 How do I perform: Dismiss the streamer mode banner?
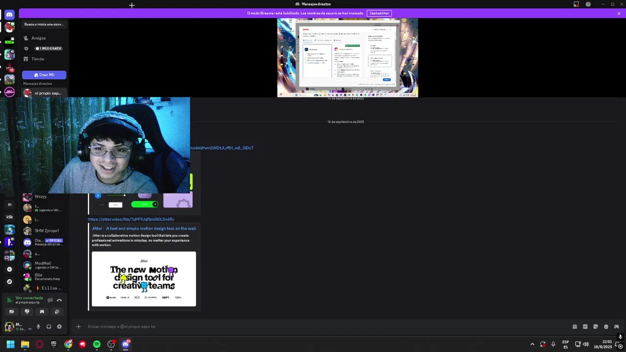[619, 13]
